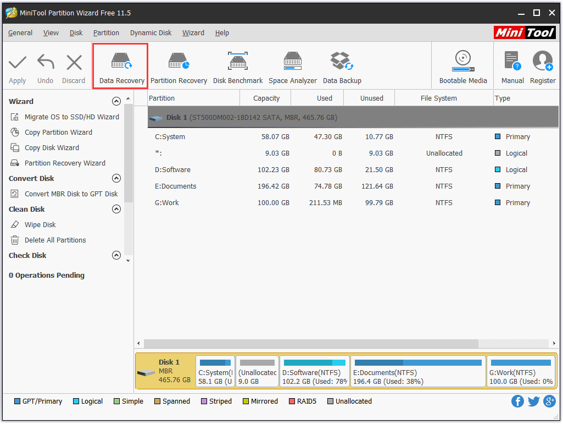Select the unallocated *: partition row

pos(353,153)
